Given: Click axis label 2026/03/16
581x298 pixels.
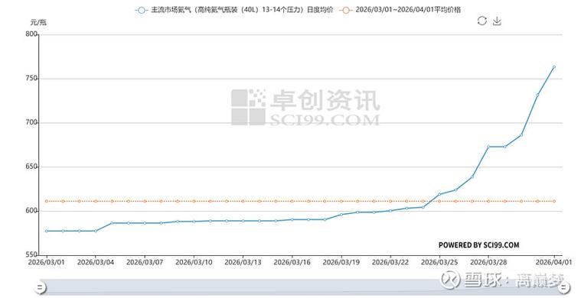Looking at the screenshot, I should 292,262.
